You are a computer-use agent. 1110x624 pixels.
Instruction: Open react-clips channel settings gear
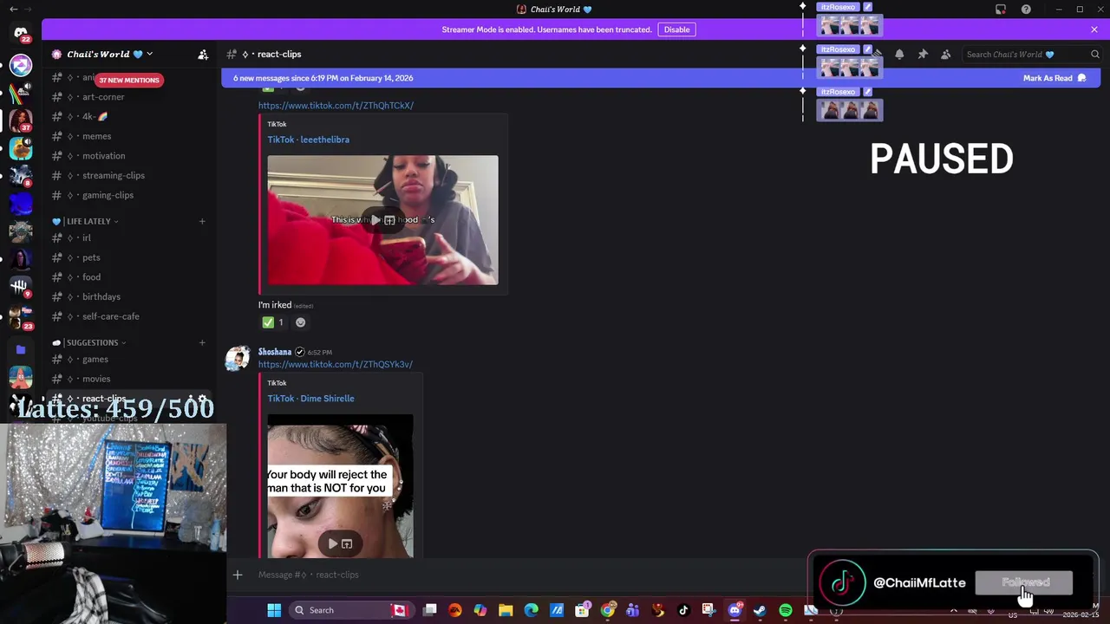pyautogui.click(x=203, y=399)
